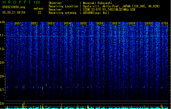171x109 pixels.
Task: Click the 0658 time marker
Action: click(x=132, y=23)
